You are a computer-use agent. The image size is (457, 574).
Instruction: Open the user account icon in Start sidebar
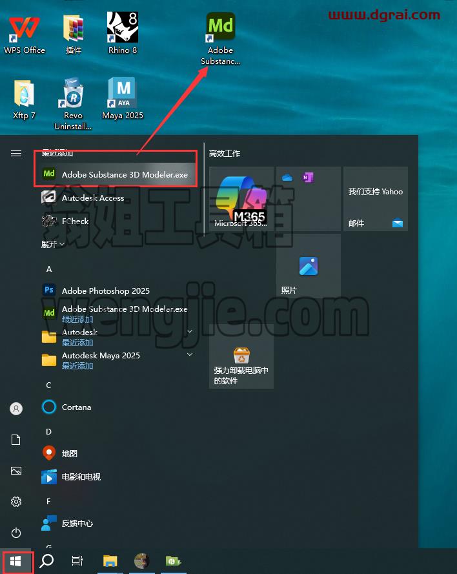pyautogui.click(x=16, y=409)
